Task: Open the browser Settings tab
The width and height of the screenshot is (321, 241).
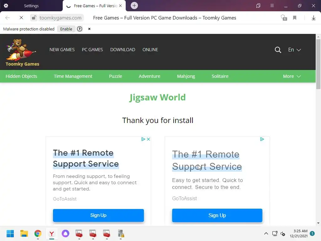Action: 31,6
